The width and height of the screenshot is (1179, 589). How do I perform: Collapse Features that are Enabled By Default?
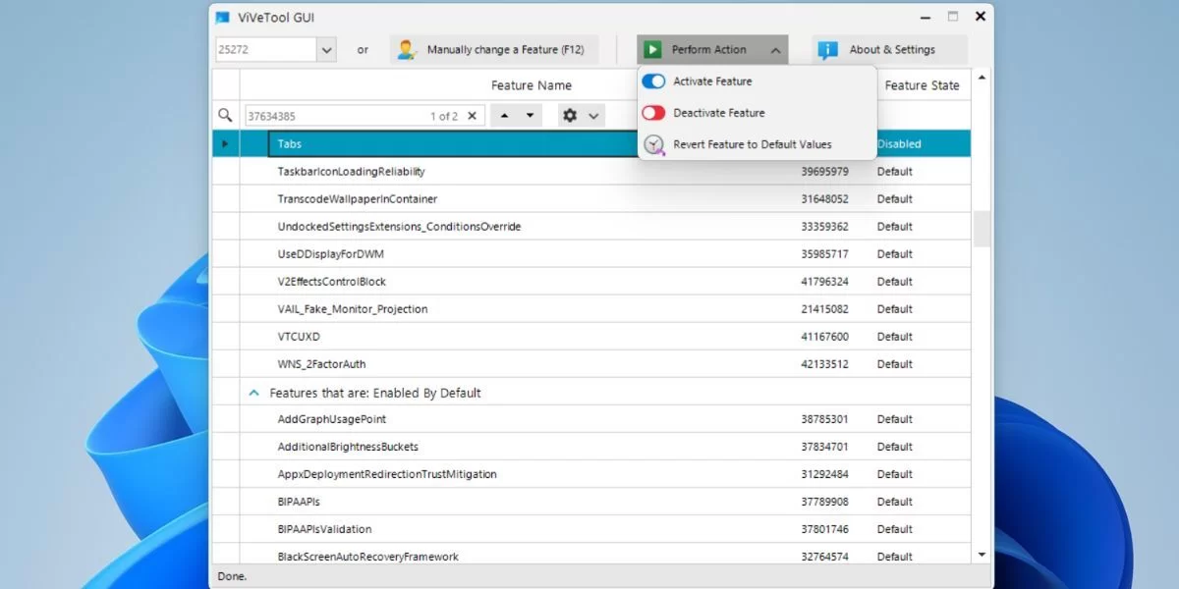click(x=253, y=392)
